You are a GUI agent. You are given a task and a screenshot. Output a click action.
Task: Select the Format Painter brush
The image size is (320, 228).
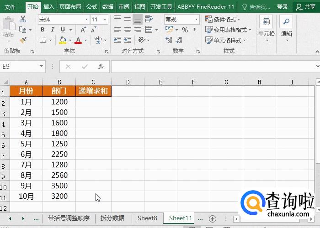[x=23, y=40]
